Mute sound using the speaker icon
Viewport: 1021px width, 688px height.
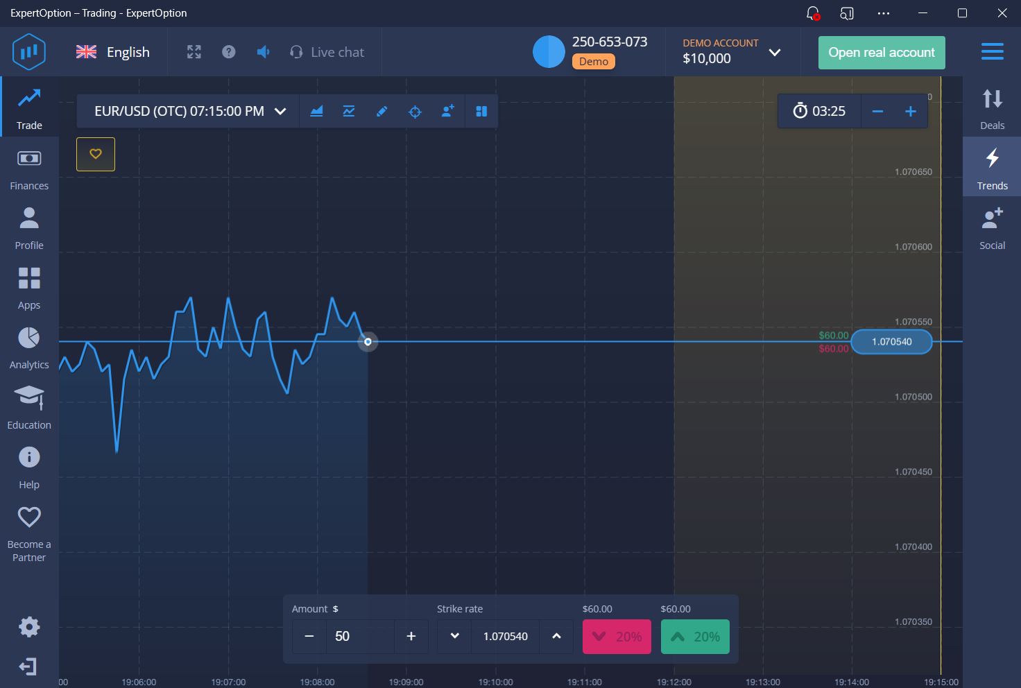click(x=263, y=51)
